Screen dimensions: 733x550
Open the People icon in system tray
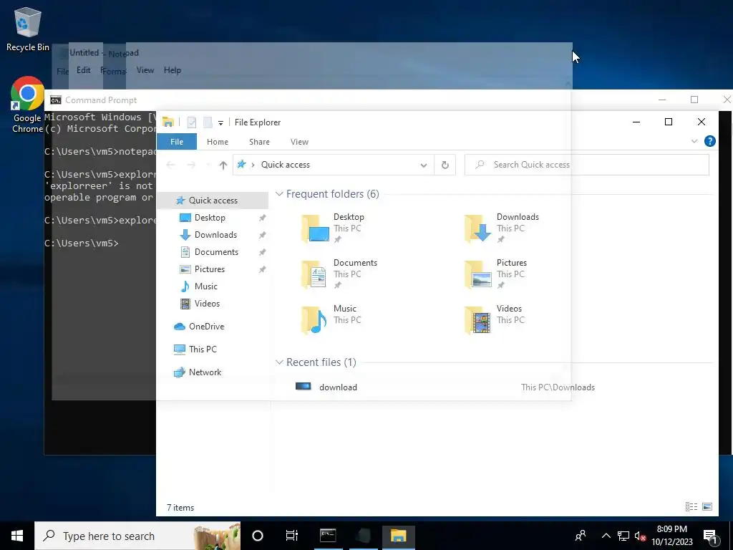[x=581, y=536]
